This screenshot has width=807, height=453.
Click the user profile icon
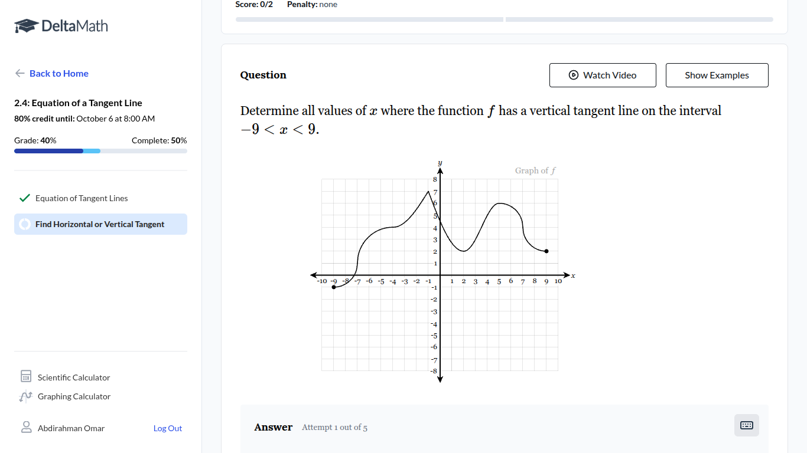tap(26, 428)
